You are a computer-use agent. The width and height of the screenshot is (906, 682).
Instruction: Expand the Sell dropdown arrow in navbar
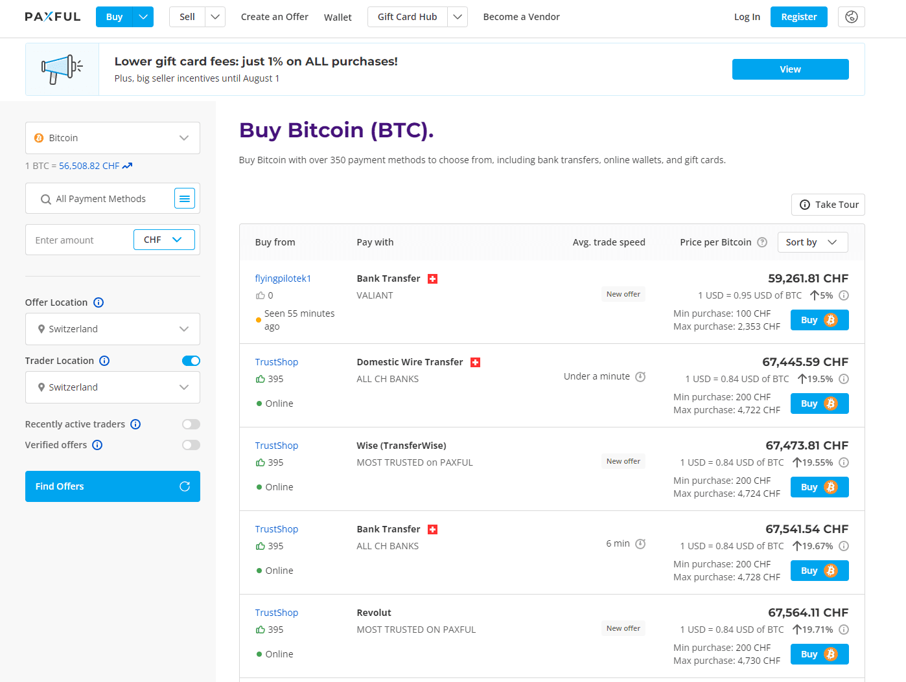[215, 17]
